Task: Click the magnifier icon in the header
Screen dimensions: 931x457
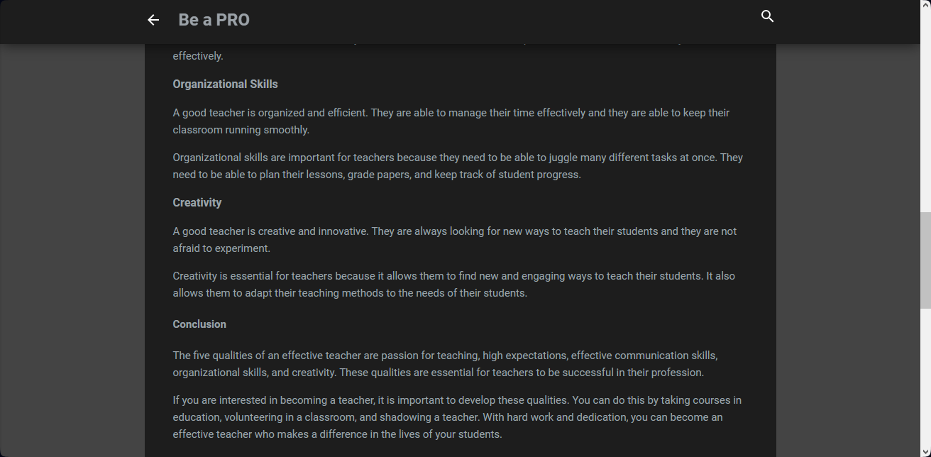Action: 767,16
